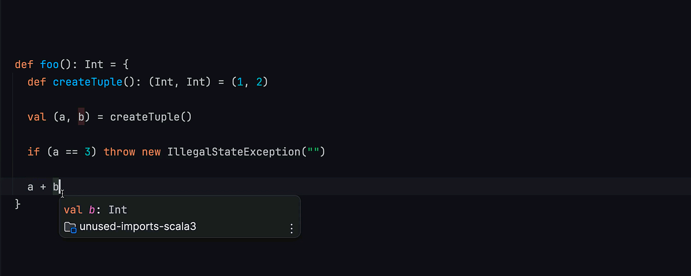Click the highlighted b in tuple destructuring
This screenshot has width=691, height=276.
tap(81, 117)
